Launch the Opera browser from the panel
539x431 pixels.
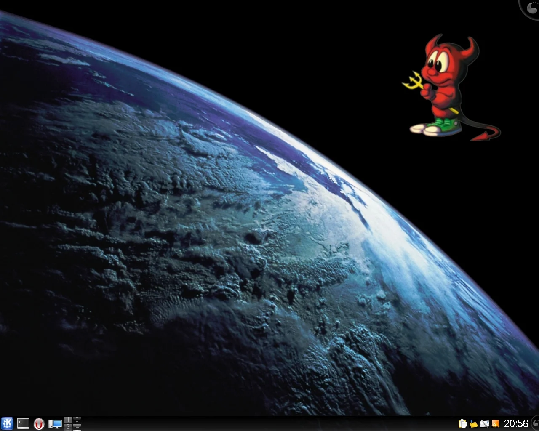(39, 423)
